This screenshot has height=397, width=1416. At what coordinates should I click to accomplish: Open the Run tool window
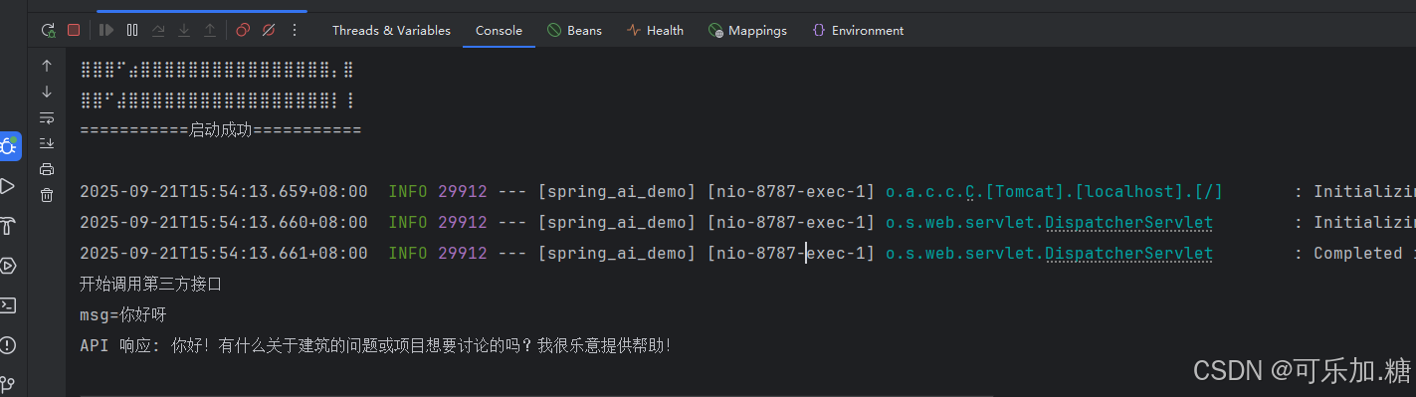[8, 186]
